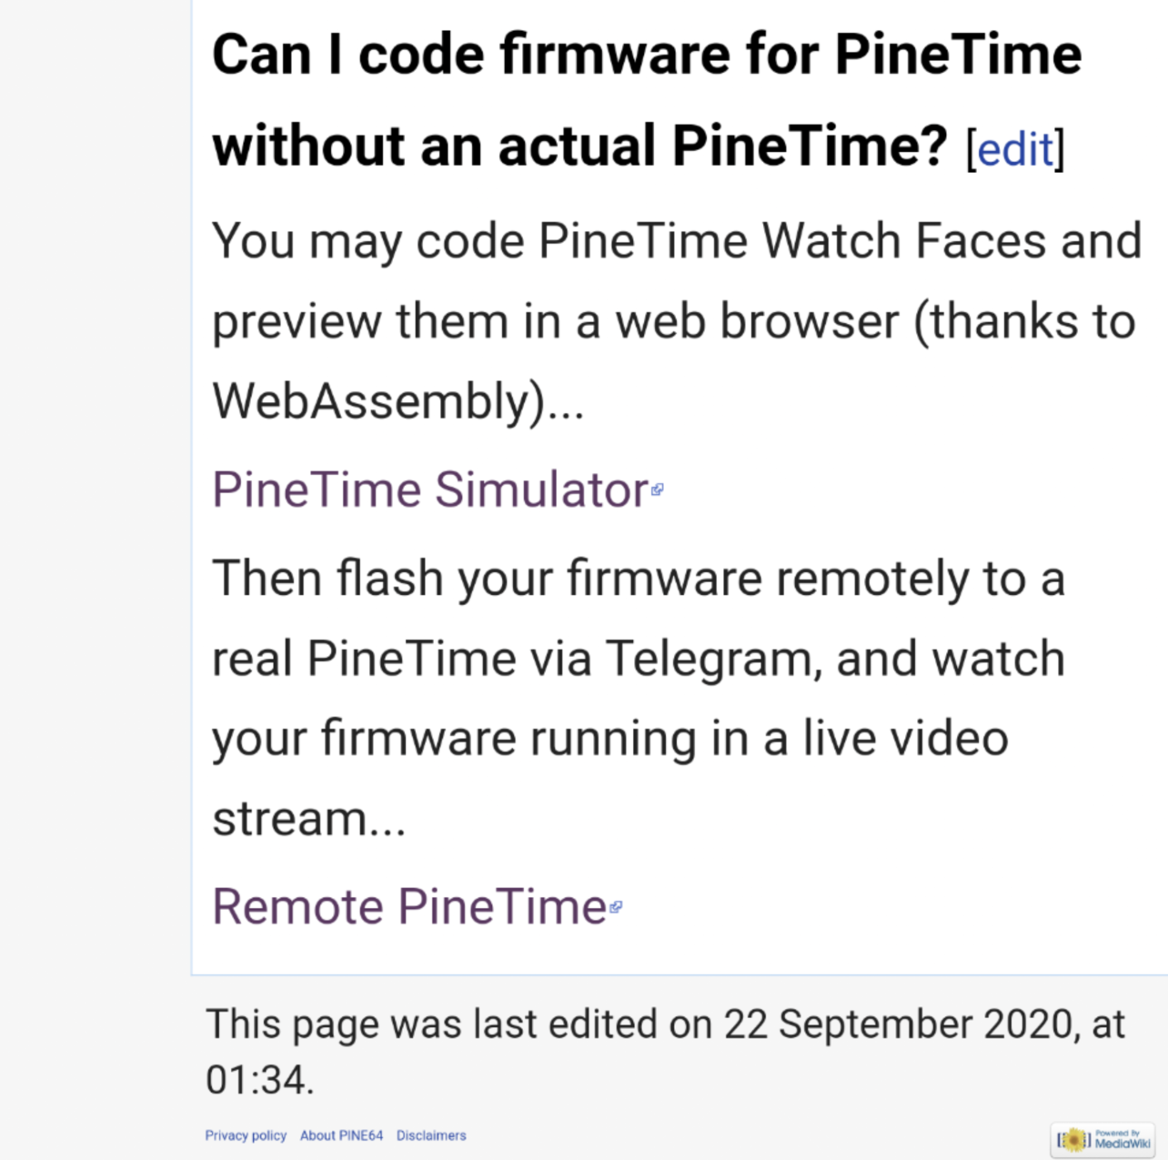Open the Remote PineTime link
The image size is (1168, 1160).
pos(408,906)
